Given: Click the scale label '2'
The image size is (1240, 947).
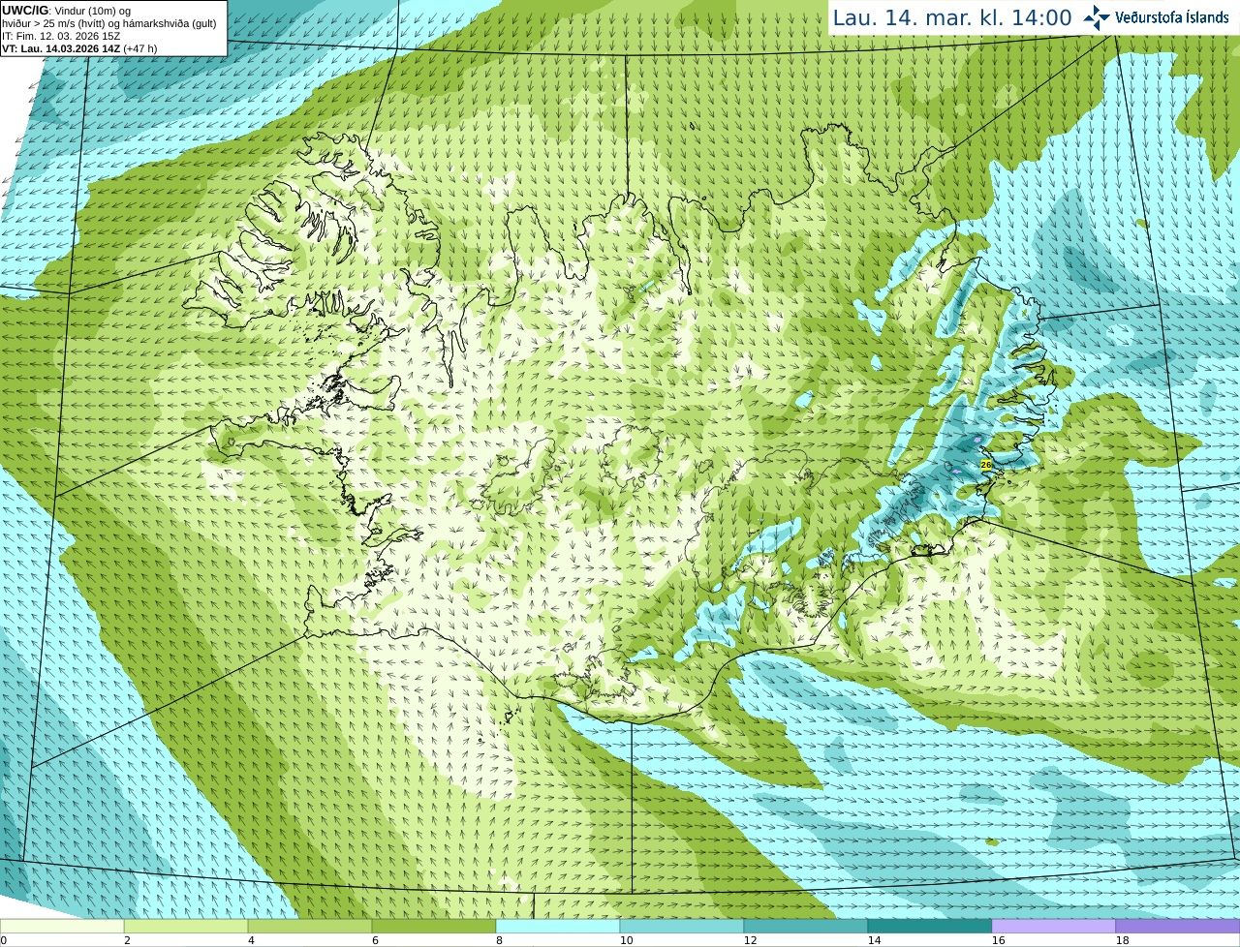Looking at the screenshot, I should pyautogui.click(x=127, y=940).
